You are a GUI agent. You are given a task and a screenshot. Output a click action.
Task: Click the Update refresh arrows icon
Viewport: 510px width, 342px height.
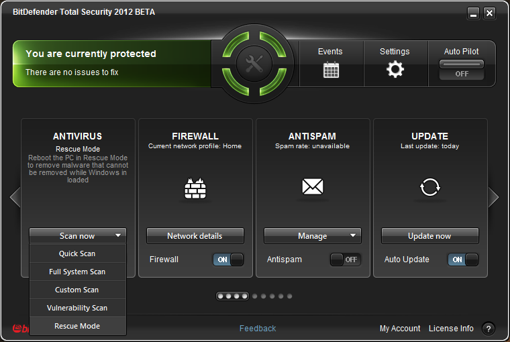tap(429, 188)
